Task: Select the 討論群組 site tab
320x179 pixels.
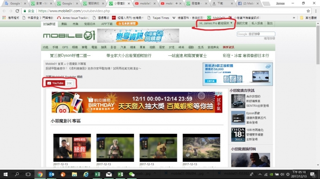Action: [x=49, y=24]
